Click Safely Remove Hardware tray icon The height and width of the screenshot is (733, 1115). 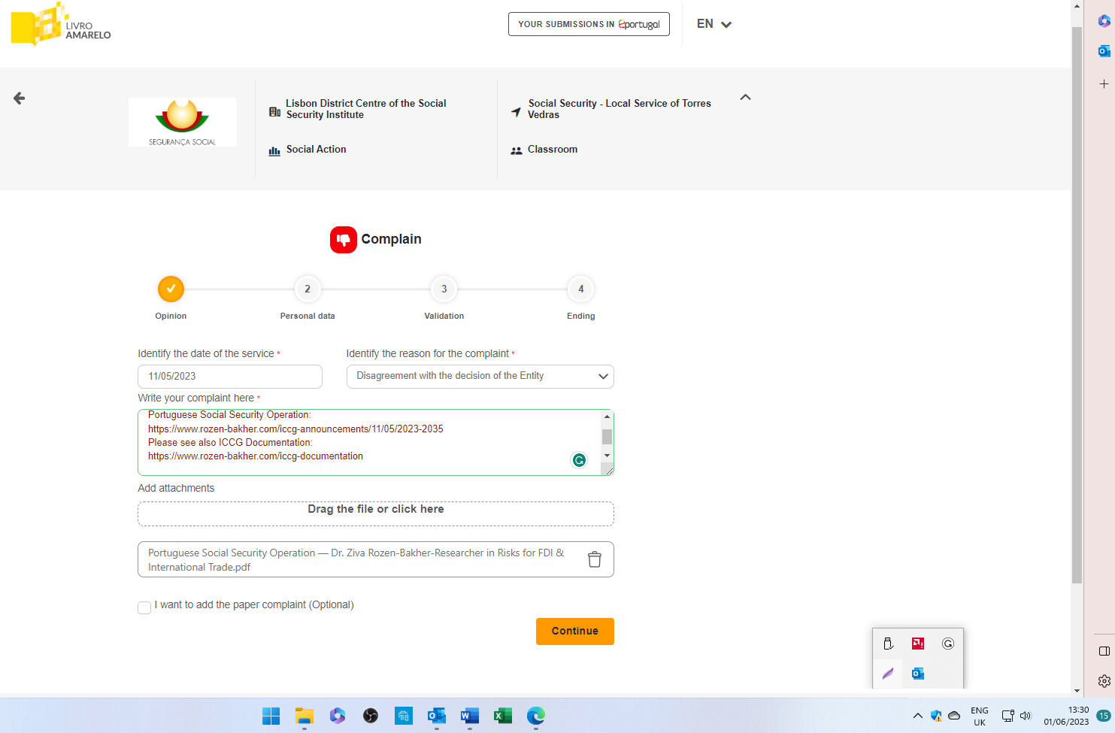click(x=888, y=644)
